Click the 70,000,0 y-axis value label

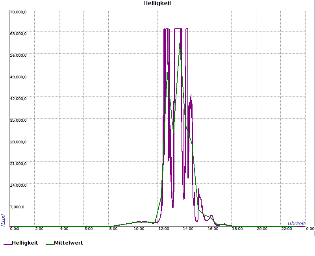[18, 12]
